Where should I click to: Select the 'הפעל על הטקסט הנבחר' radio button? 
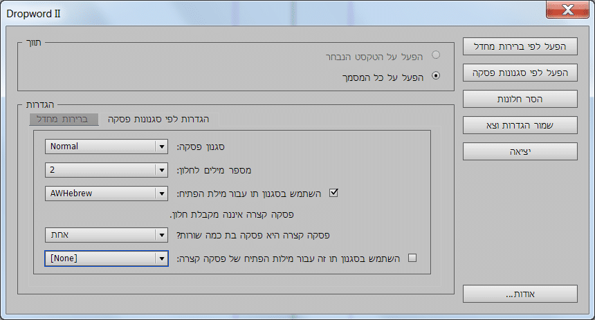point(436,54)
